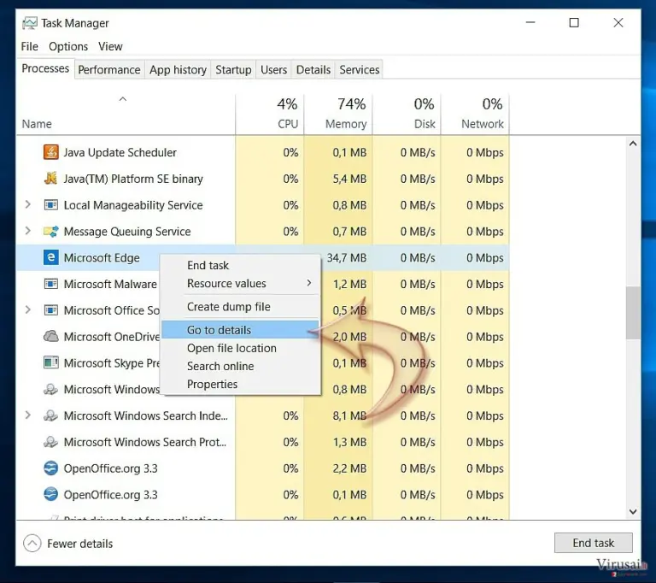Screen dimensions: 656x583
Task: Click the Task Manager title bar icon
Action: [29, 23]
